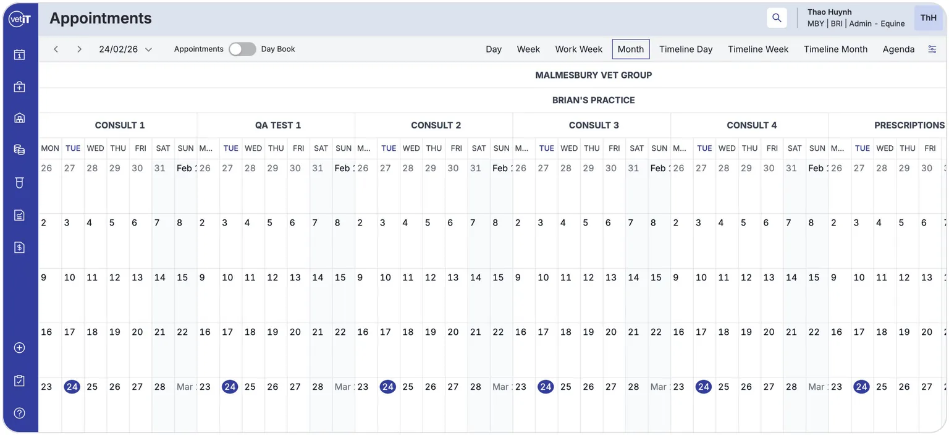Open the 24/02/26 date picker dropdown

[125, 49]
